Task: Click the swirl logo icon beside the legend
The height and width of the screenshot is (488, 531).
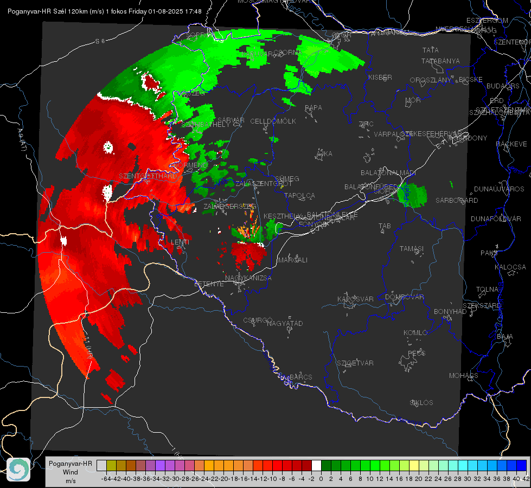Action: tap(18, 470)
